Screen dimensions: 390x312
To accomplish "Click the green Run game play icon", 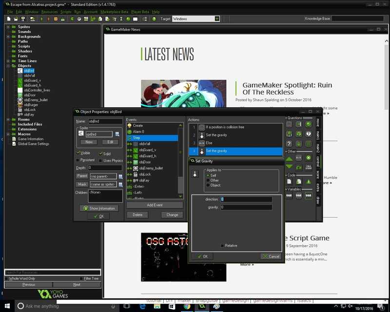I will [41, 19].
